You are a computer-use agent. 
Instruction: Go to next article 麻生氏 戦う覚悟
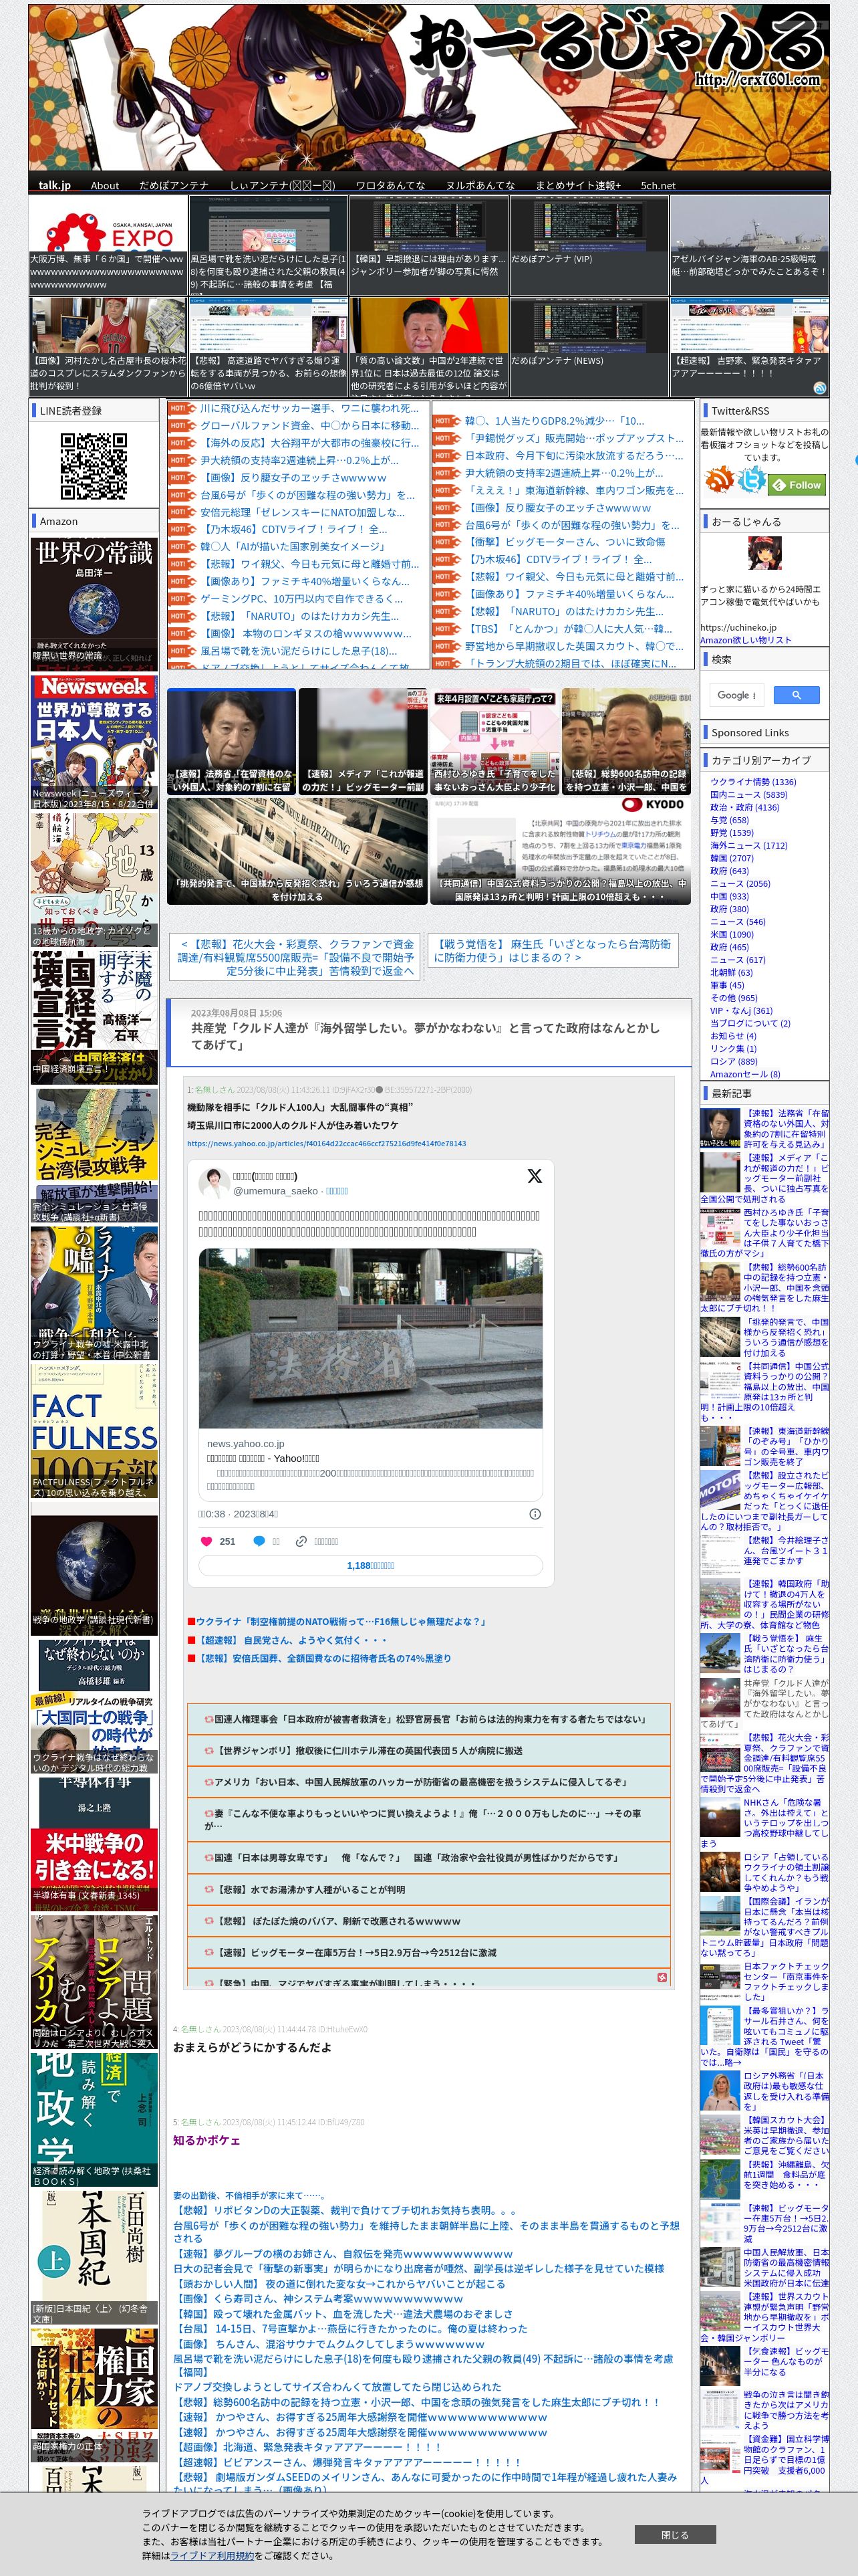tap(553, 950)
